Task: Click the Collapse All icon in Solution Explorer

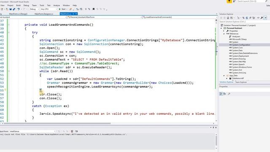Action: pyautogui.click(x=250, y=18)
